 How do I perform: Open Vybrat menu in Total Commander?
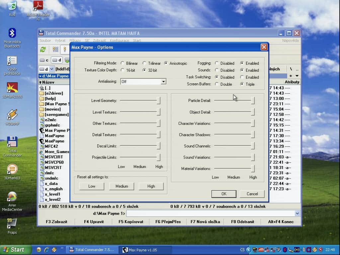tap(60, 41)
